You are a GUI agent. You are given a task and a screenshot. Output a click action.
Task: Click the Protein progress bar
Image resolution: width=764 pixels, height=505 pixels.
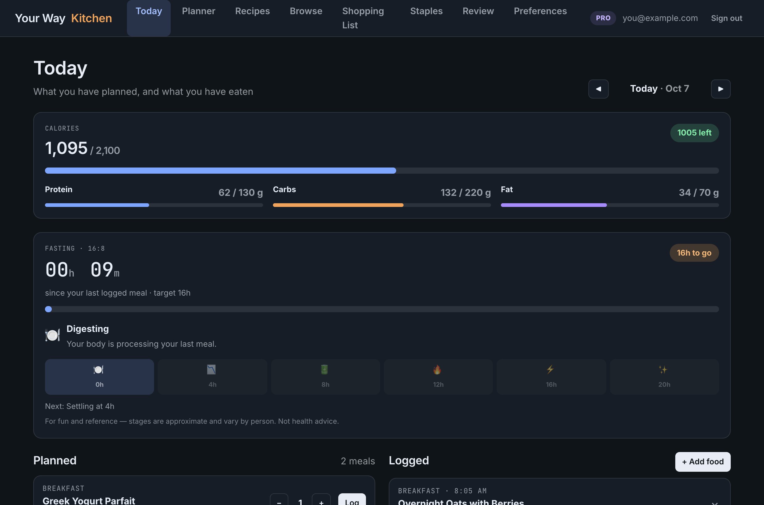pyautogui.click(x=154, y=205)
